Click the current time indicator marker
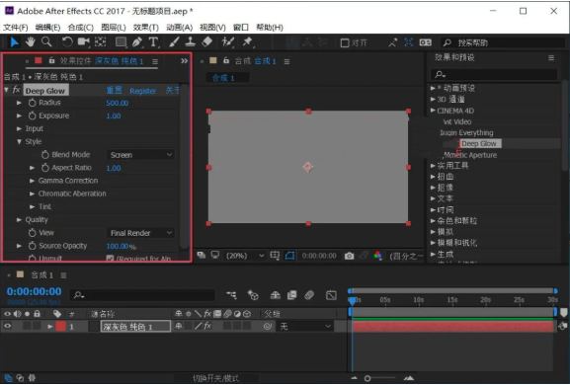The image size is (570, 385). (353, 301)
